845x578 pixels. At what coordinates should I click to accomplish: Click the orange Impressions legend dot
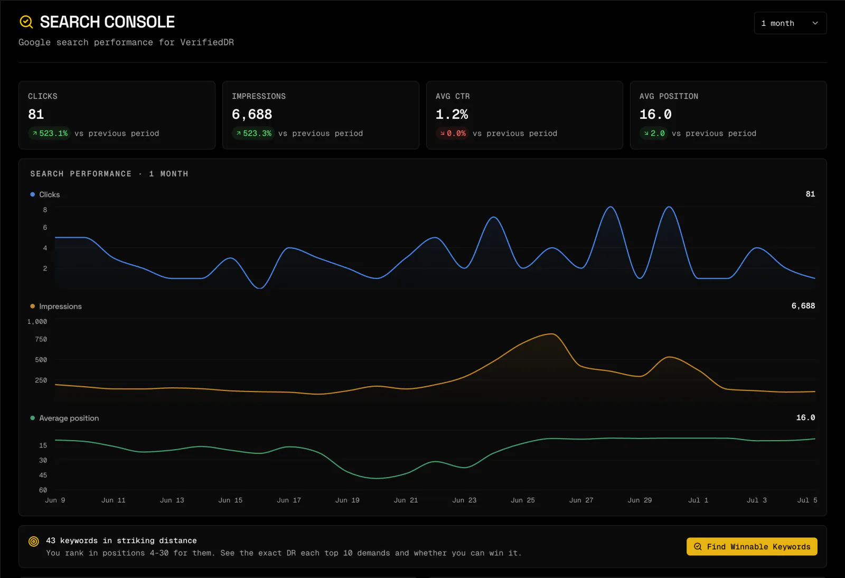click(x=33, y=306)
